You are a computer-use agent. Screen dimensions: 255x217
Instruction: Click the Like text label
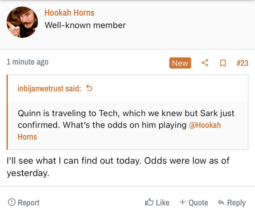(x=163, y=203)
